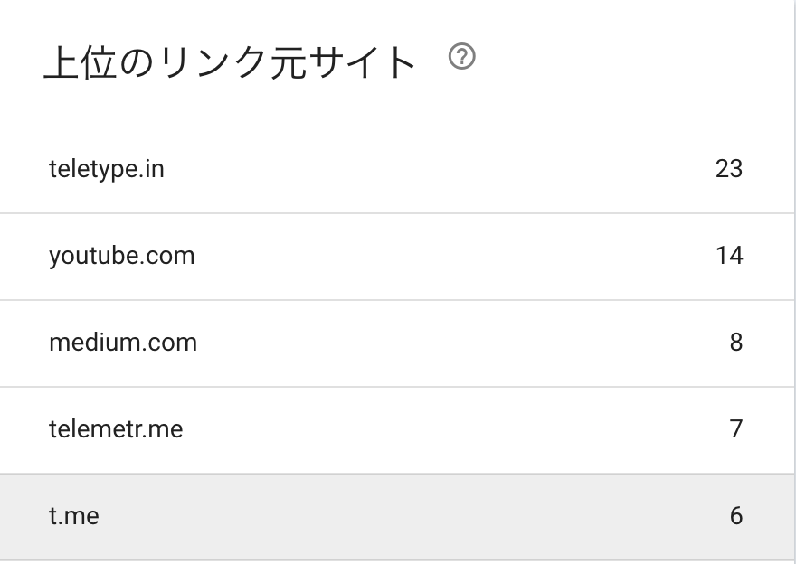Click the link count 23 for teletype.in
796x564 pixels.
tap(729, 169)
